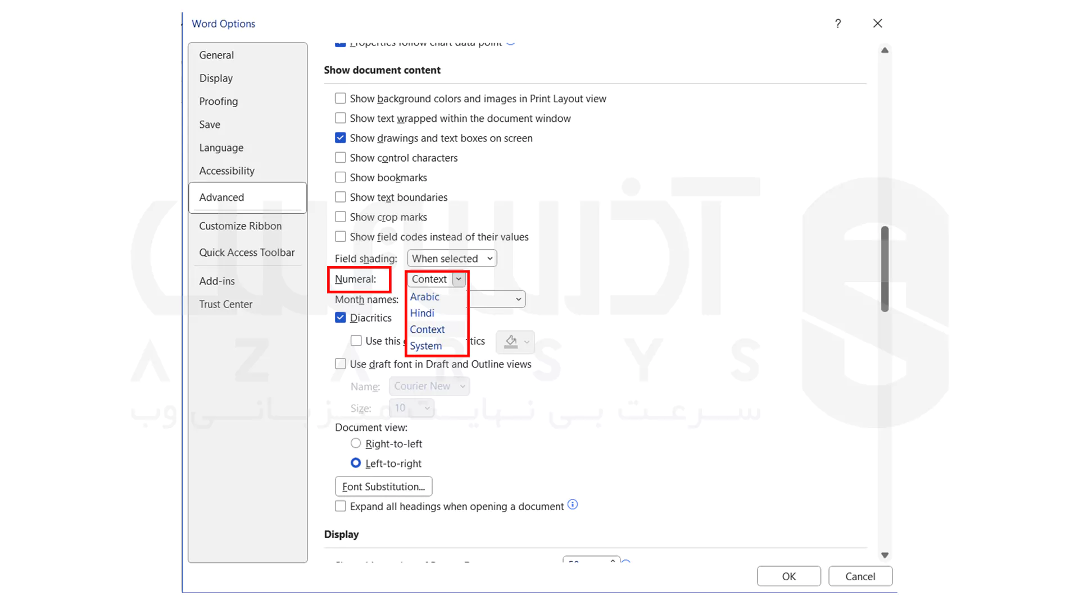Open the Display options category
Image resolution: width=1079 pixels, height=606 pixels.
pos(248,78)
